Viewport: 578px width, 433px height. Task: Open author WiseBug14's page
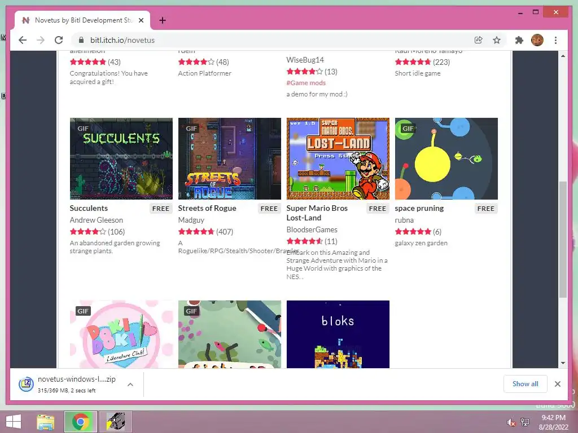[x=305, y=60]
